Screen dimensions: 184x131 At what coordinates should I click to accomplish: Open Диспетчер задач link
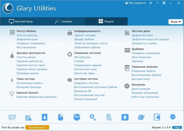84,73
